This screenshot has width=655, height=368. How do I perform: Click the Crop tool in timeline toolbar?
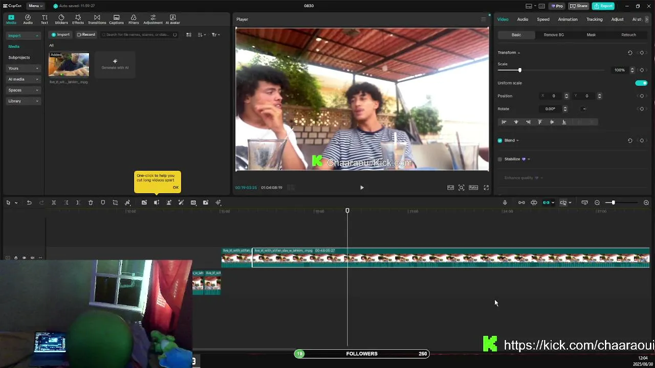115,203
